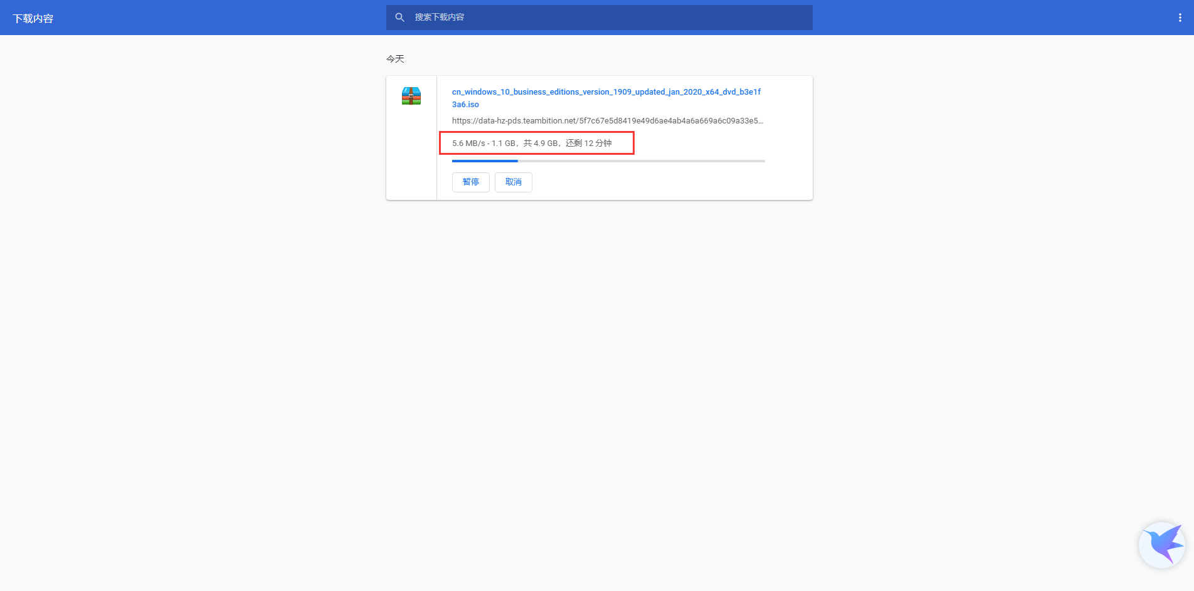Screen dimensions: 1194x591
Task: Open the cn_windows_10 iso file link
Action: click(606, 98)
